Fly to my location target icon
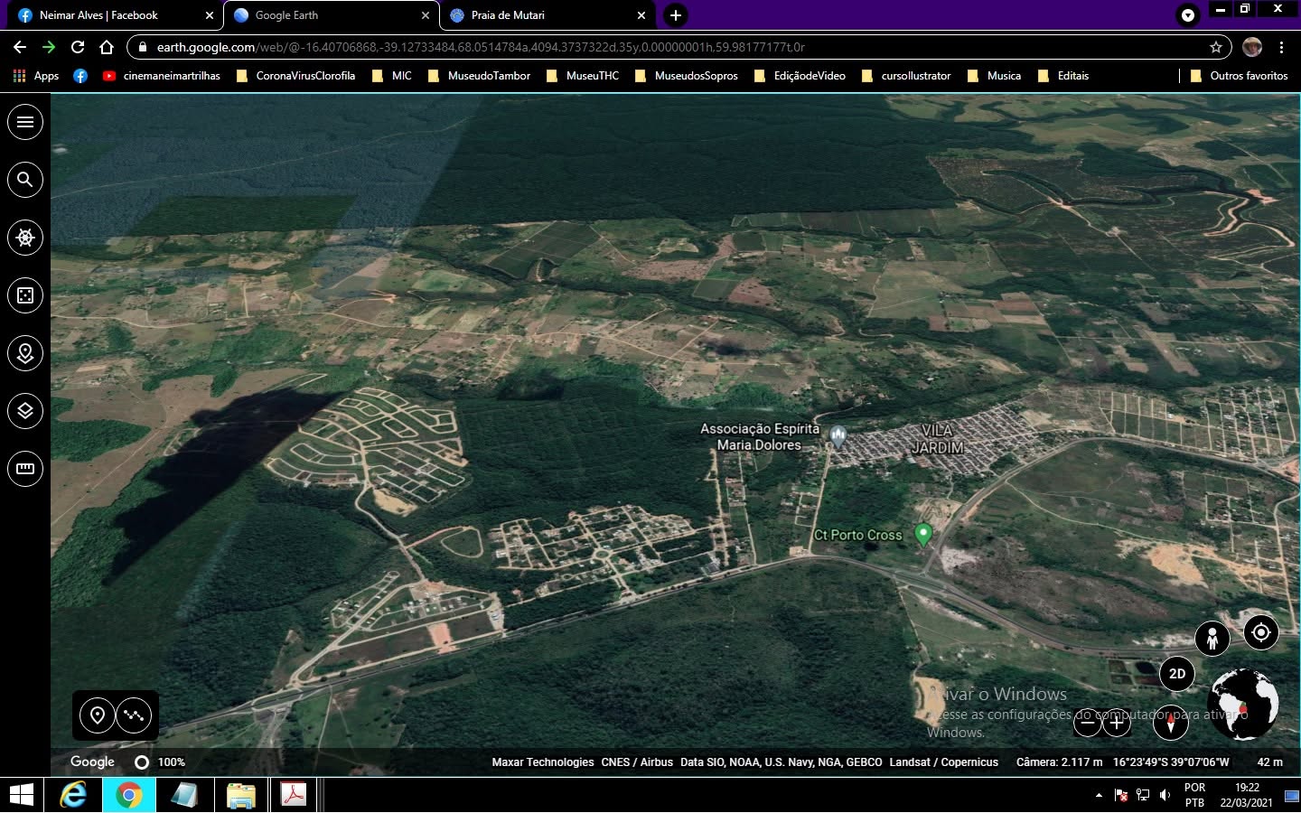1301x813 pixels. [x=1261, y=632]
